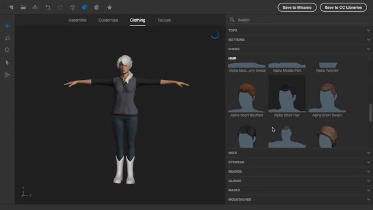Select the hair thumbnail below Alpha Short Swept

point(327,136)
